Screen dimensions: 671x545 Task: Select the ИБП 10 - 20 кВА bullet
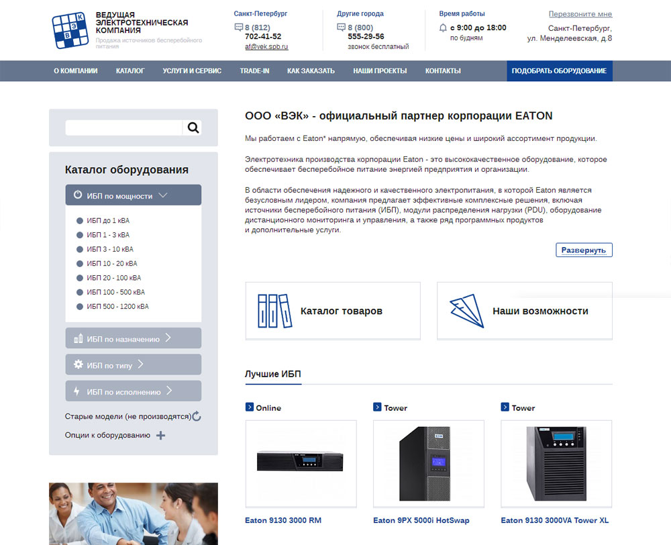80,264
